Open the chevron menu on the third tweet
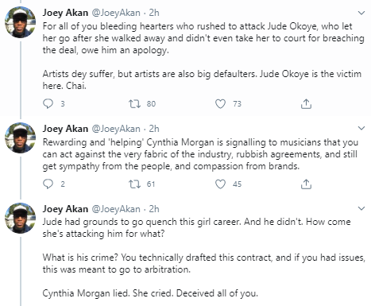Viewport: 371px width, 306px height. tap(361, 209)
